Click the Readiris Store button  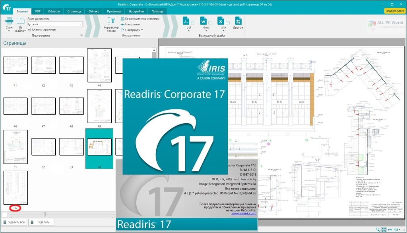pyautogui.click(x=395, y=11)
